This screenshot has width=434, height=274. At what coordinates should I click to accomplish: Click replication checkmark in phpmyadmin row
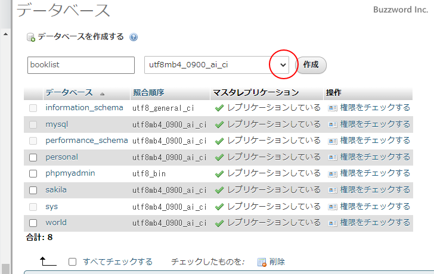click(x=219, y=174)
